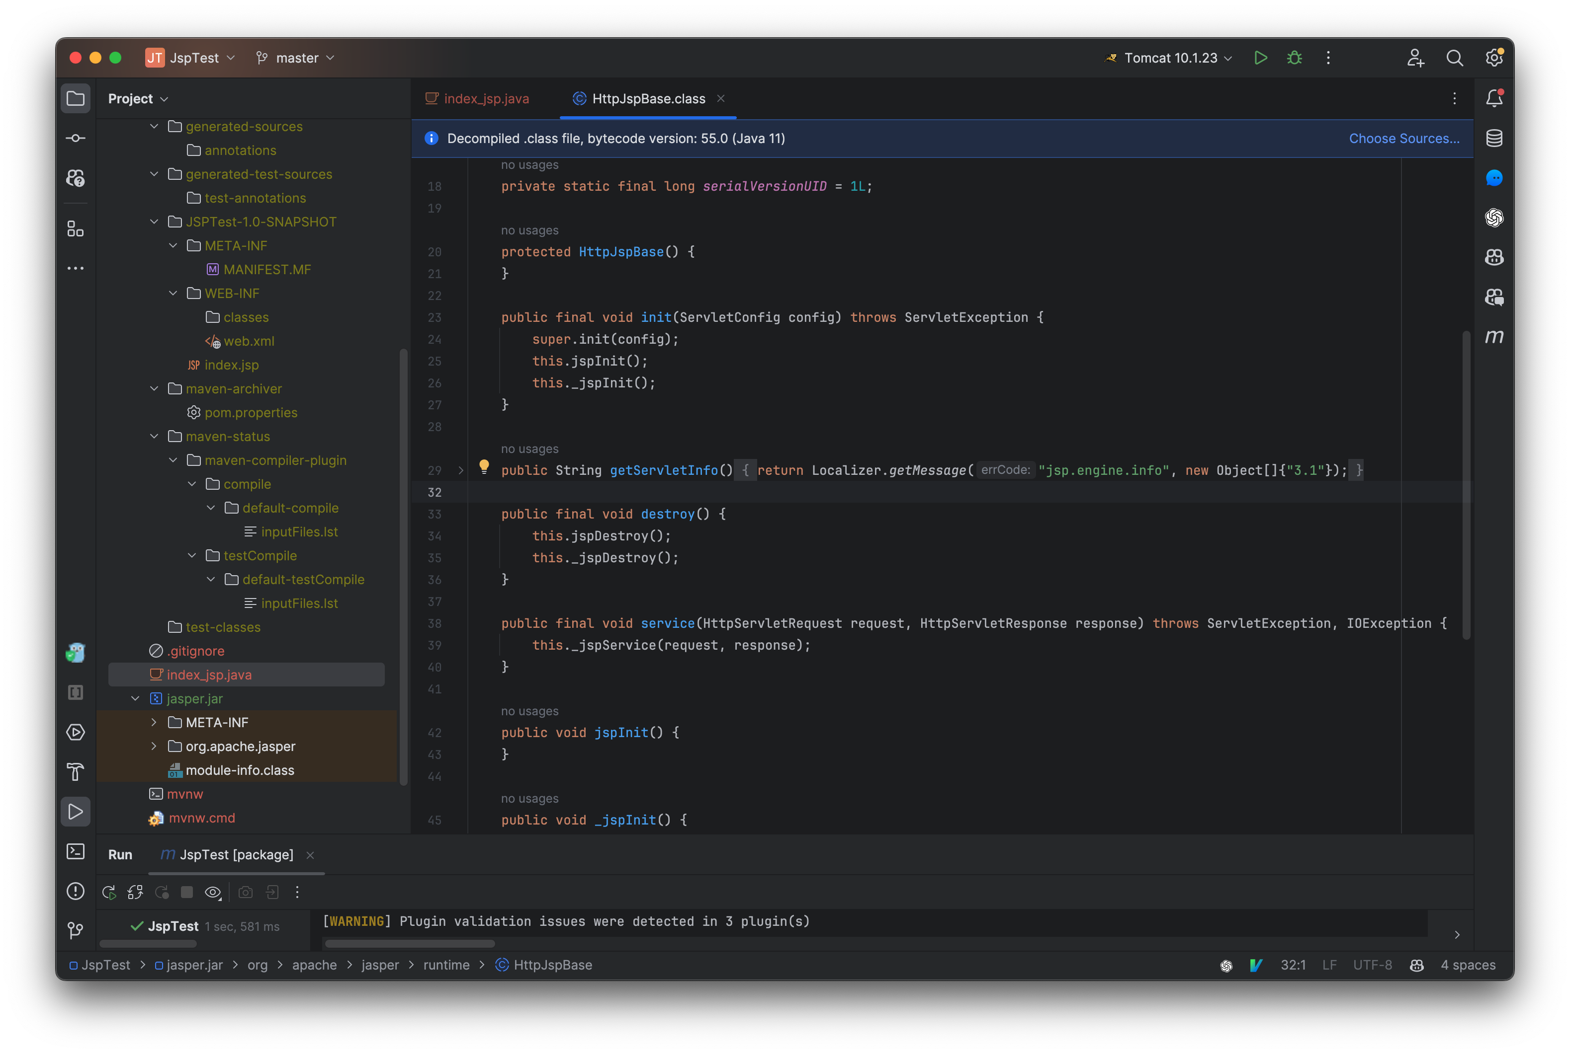Image resolution: width=1570 pixels, height=1054 pixels.
Task: Run Tomcat with the green play icon
Action: tap(1261, 58)
